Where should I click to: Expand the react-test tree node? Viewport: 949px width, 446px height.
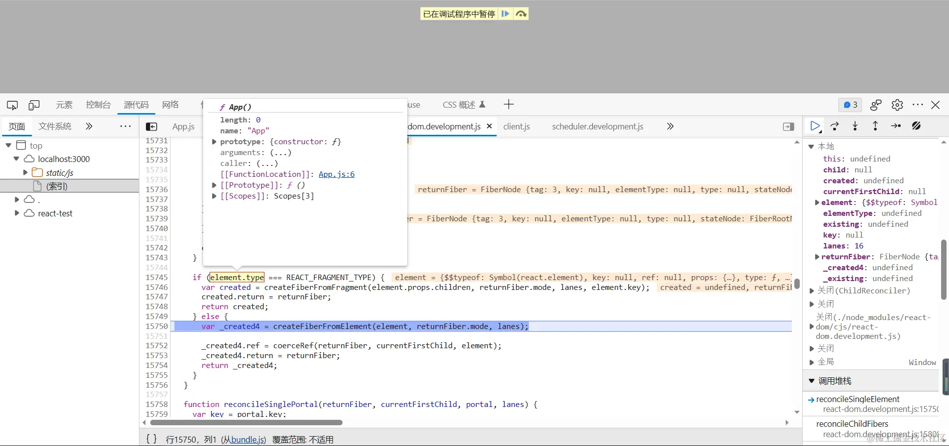point(17,213)
